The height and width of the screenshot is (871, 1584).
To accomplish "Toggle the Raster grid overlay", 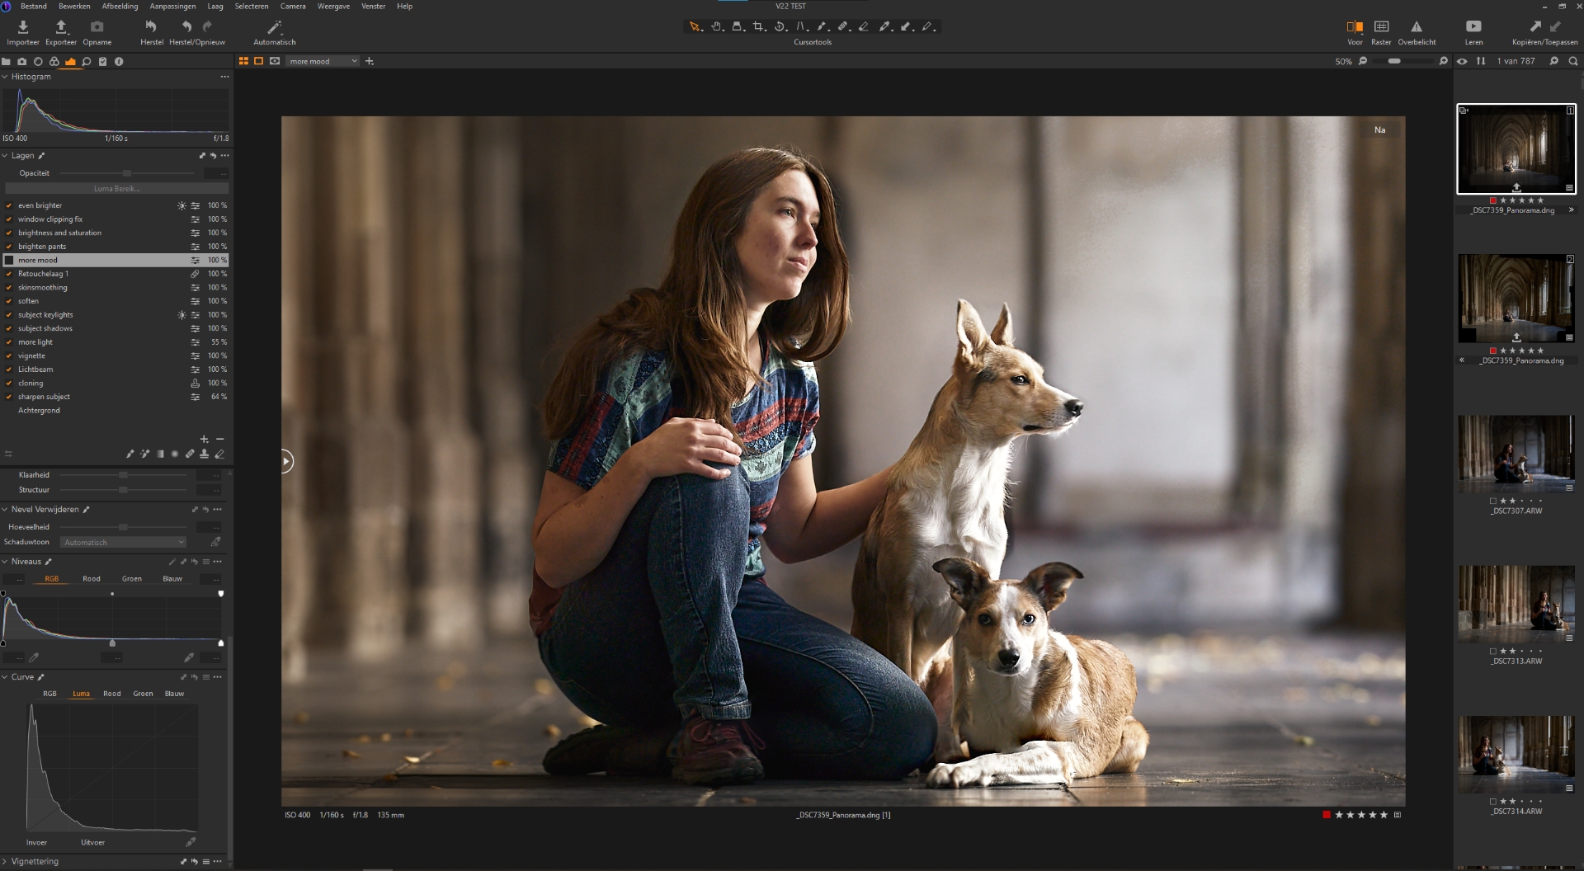I will point(1381,27).
